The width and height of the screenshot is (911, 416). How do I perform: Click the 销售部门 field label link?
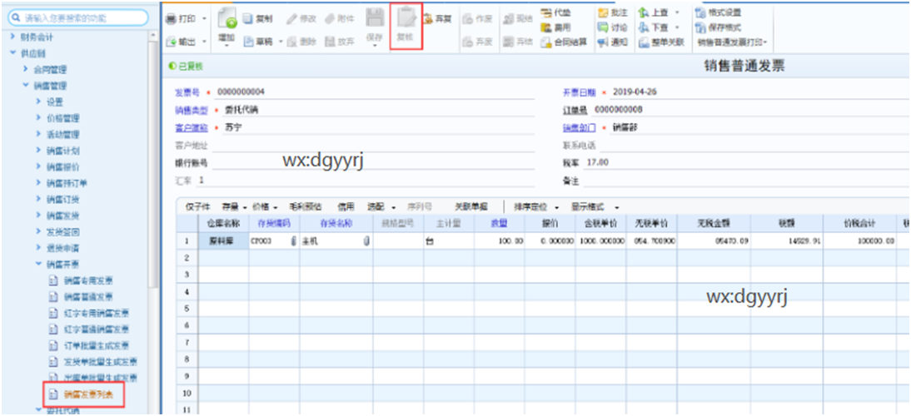580,128
